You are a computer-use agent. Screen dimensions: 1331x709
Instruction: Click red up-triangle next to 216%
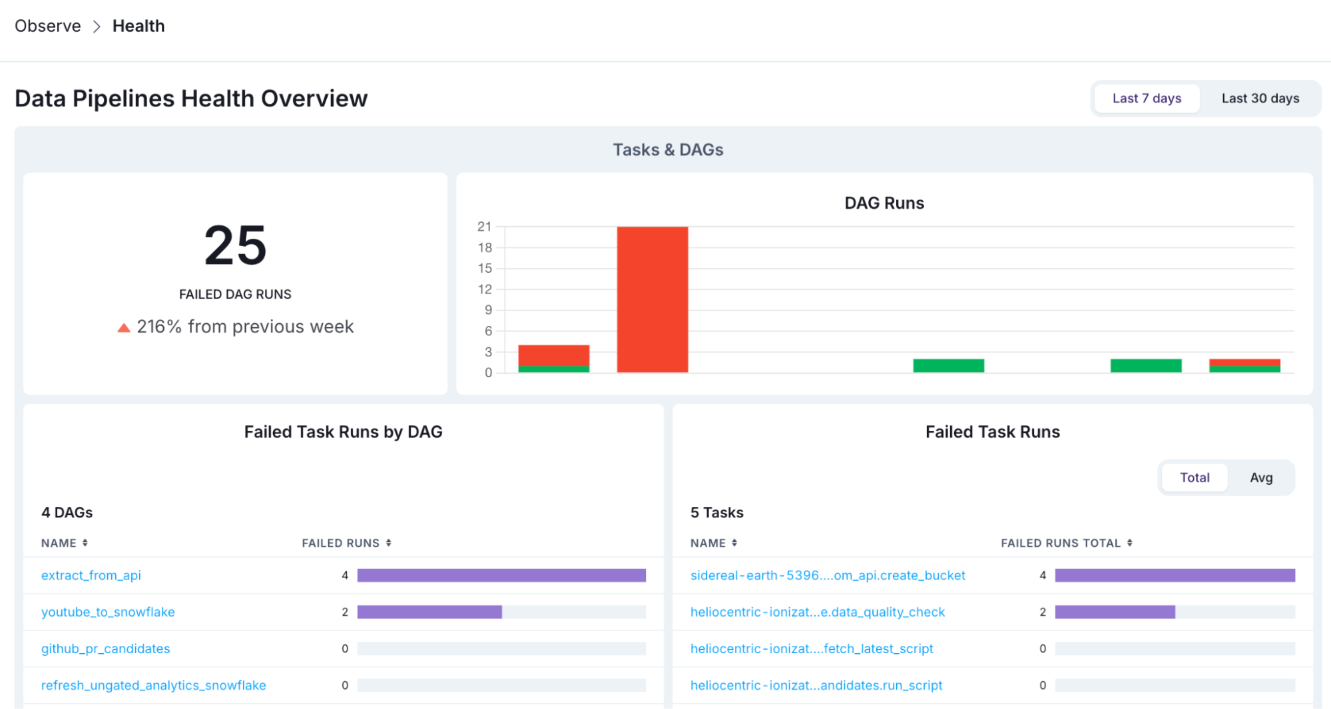point(124,327)
